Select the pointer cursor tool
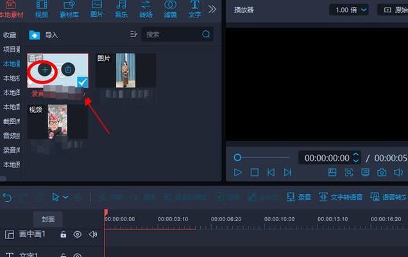 (x=55, y=197)
